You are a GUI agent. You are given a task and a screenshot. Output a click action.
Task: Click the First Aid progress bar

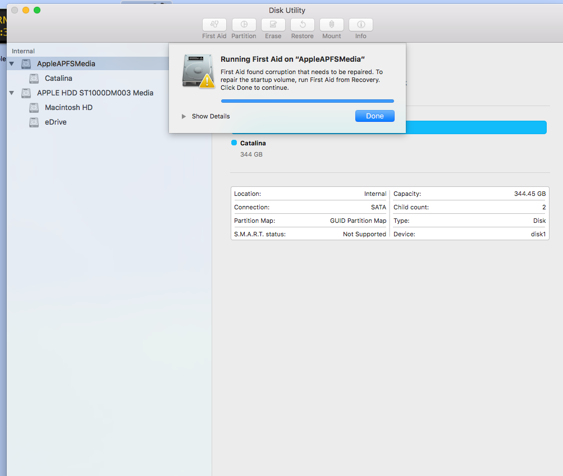(308, 101)
